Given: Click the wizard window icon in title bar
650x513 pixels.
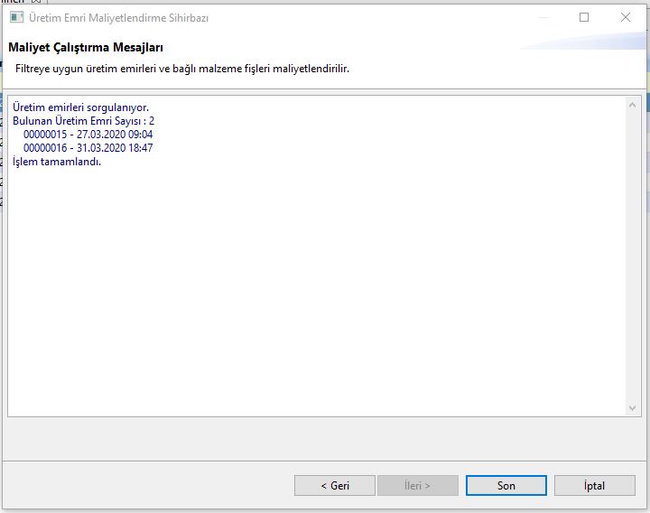Looking at the screenshot, I should coord(15,18).
